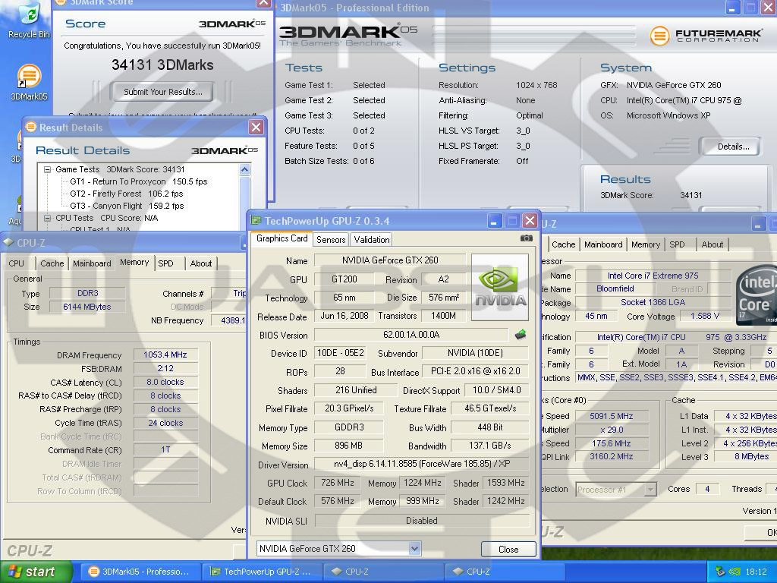This screenshot has height=583, width=777.
Task: Click the Memory Size 6144 MBytes field
Action: (87, 307)
